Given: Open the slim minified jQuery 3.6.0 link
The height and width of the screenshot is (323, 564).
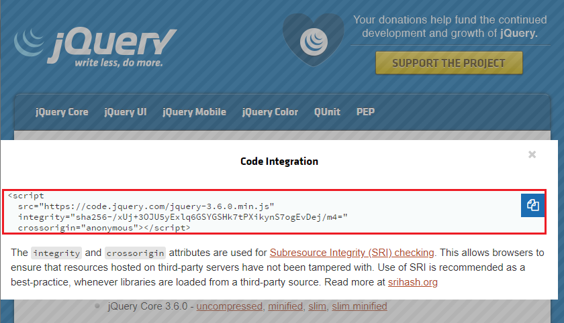Looking at the screenshot, I should (359, 306).
